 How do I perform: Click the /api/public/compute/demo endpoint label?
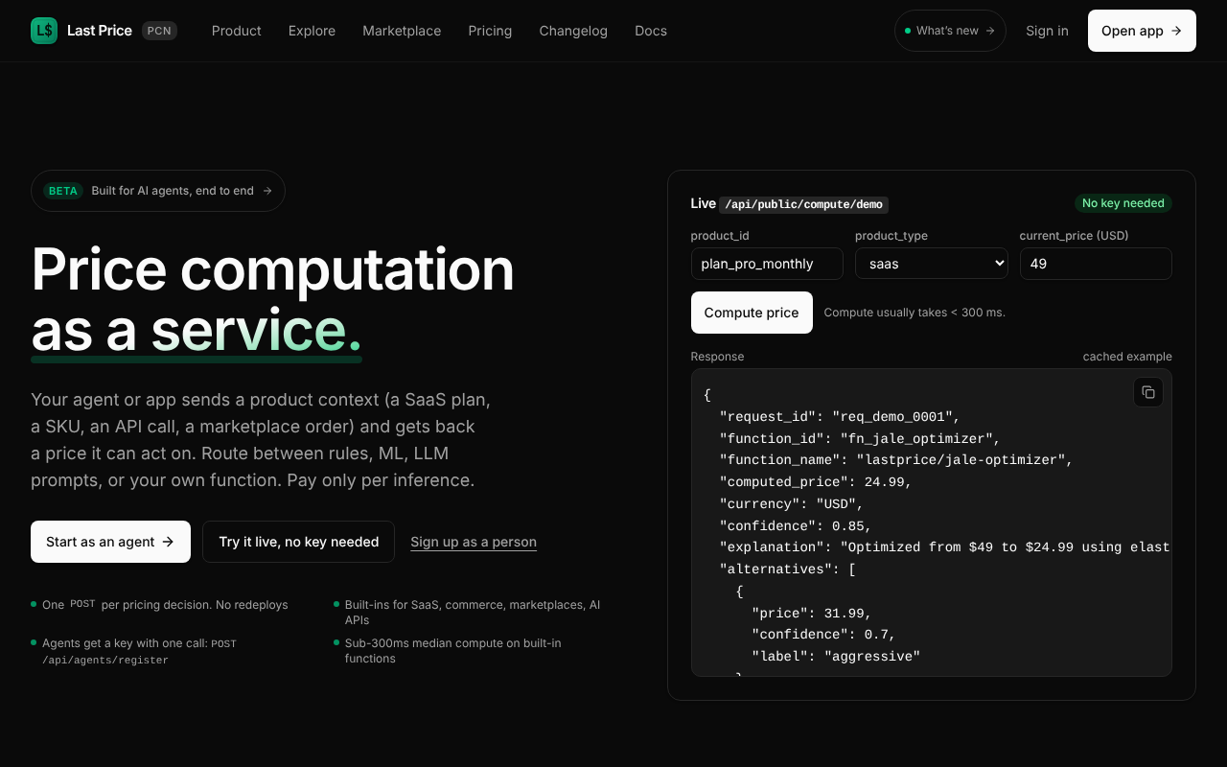[803, 204]
